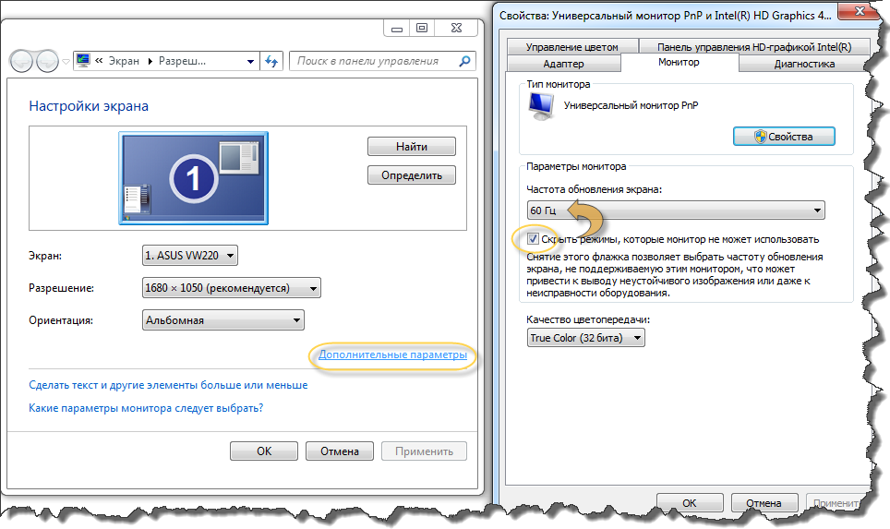The image size is (890, 529).
Task: Click the Back navigation arrow
Action: [23, 61]
